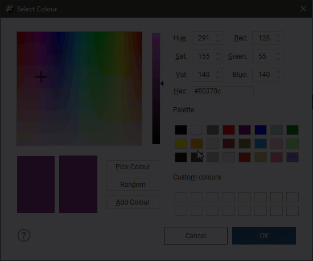Pick the yellow swatch in second palette row

(181, 144)
